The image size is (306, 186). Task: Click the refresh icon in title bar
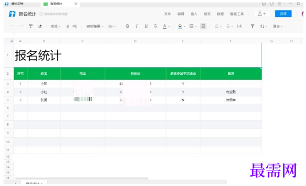(271, 3)
